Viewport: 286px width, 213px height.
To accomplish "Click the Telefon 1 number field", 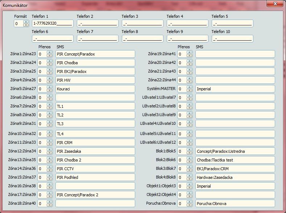I will [x=53, y=24].
